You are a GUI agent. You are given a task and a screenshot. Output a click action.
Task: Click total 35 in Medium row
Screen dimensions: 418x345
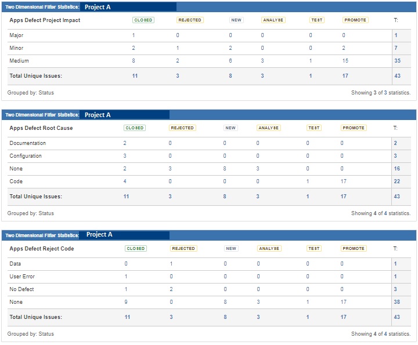coord(397,61)
